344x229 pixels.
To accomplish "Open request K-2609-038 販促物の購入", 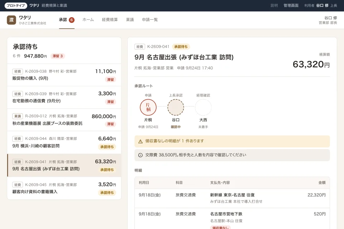I will (64, 75).
